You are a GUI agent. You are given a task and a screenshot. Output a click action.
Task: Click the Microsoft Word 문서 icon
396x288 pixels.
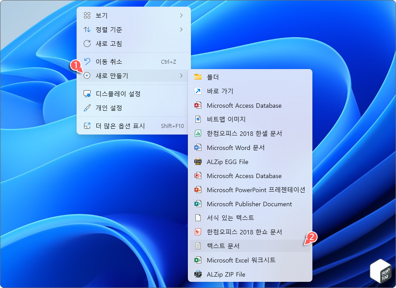pyautogui.click(x=198, y=147)
